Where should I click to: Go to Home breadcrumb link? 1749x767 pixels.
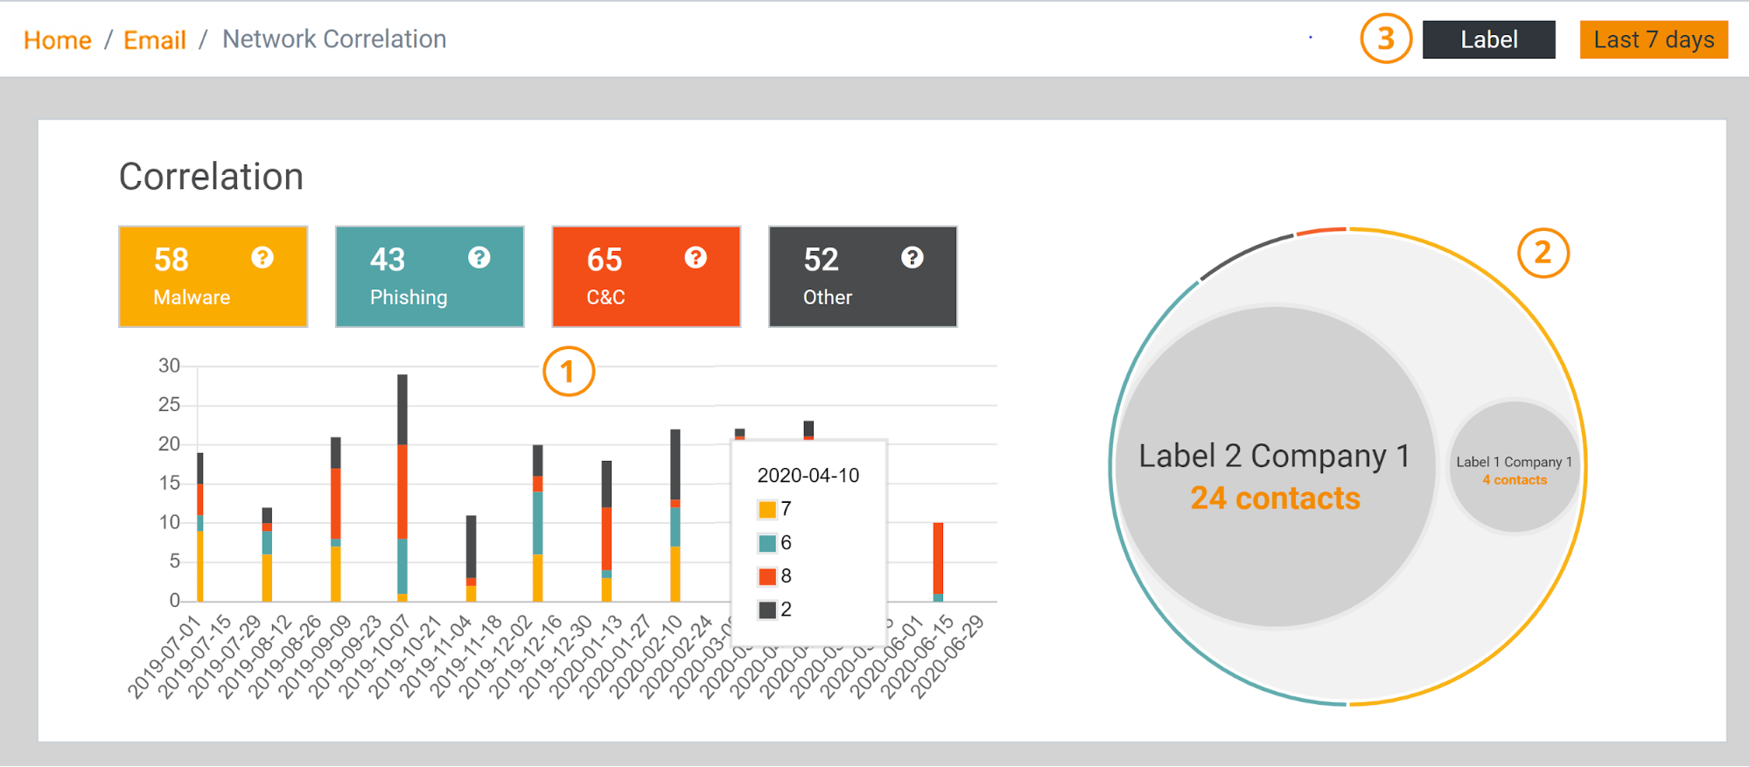pos(58,39)
